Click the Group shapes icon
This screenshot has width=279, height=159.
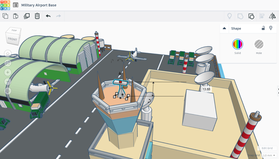pos(240,16)
